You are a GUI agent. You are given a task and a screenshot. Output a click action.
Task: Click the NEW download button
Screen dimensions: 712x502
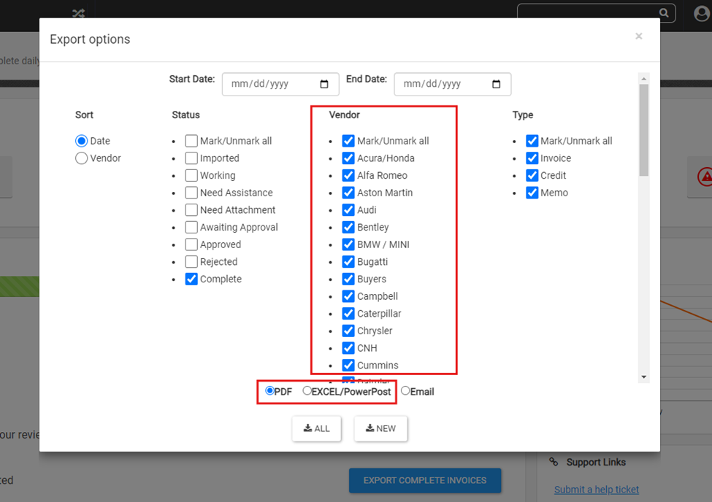click(x=380, y=428)
